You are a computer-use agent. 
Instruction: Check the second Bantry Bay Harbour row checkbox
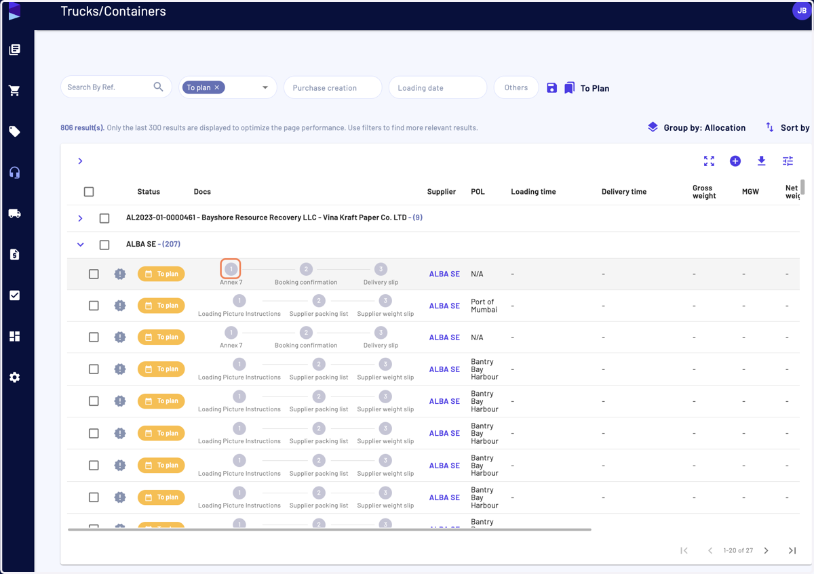94,401
